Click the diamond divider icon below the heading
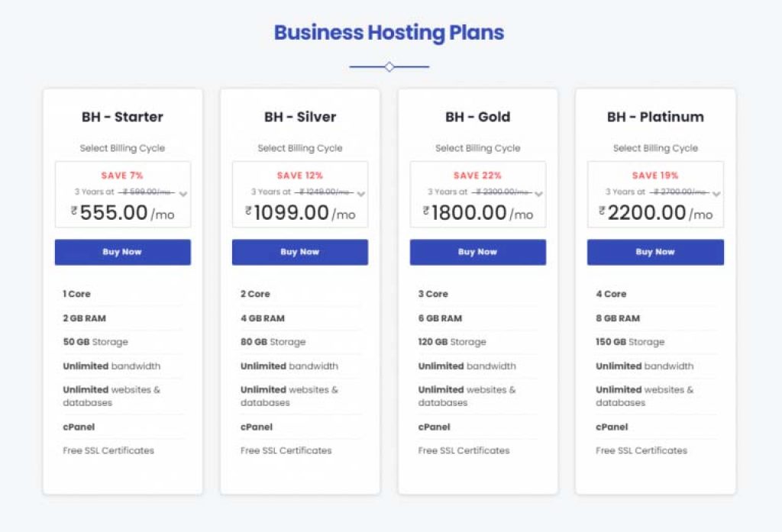 [x=389, y=67]
